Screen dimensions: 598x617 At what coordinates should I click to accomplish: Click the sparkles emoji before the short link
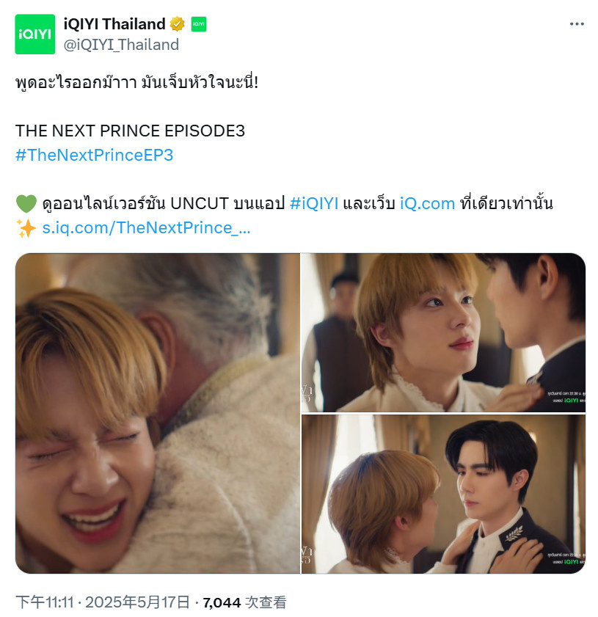coord(26,228)
